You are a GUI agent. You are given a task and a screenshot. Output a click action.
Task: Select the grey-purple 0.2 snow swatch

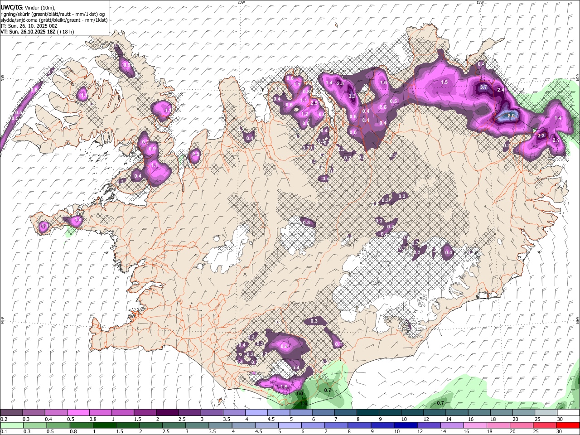point(11,412)
